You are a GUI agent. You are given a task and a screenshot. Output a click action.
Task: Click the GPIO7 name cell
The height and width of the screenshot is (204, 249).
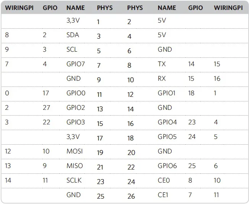pos(75,64)
